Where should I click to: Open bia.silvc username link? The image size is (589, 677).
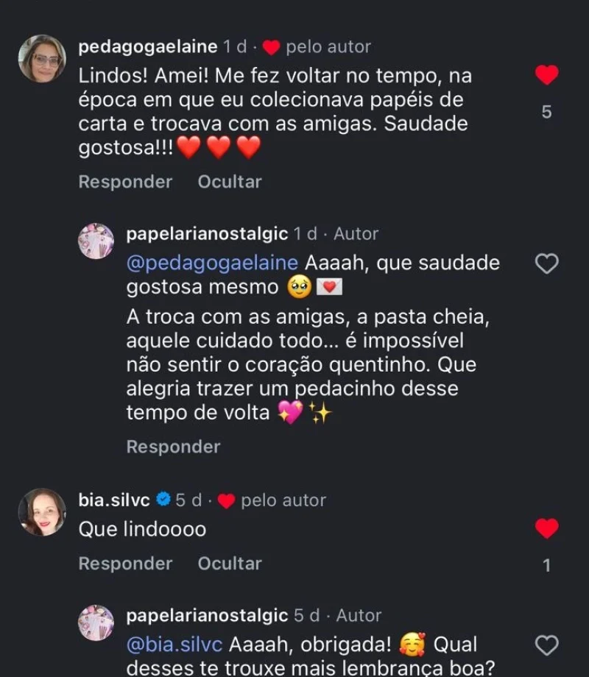click(x=114, y=500)
